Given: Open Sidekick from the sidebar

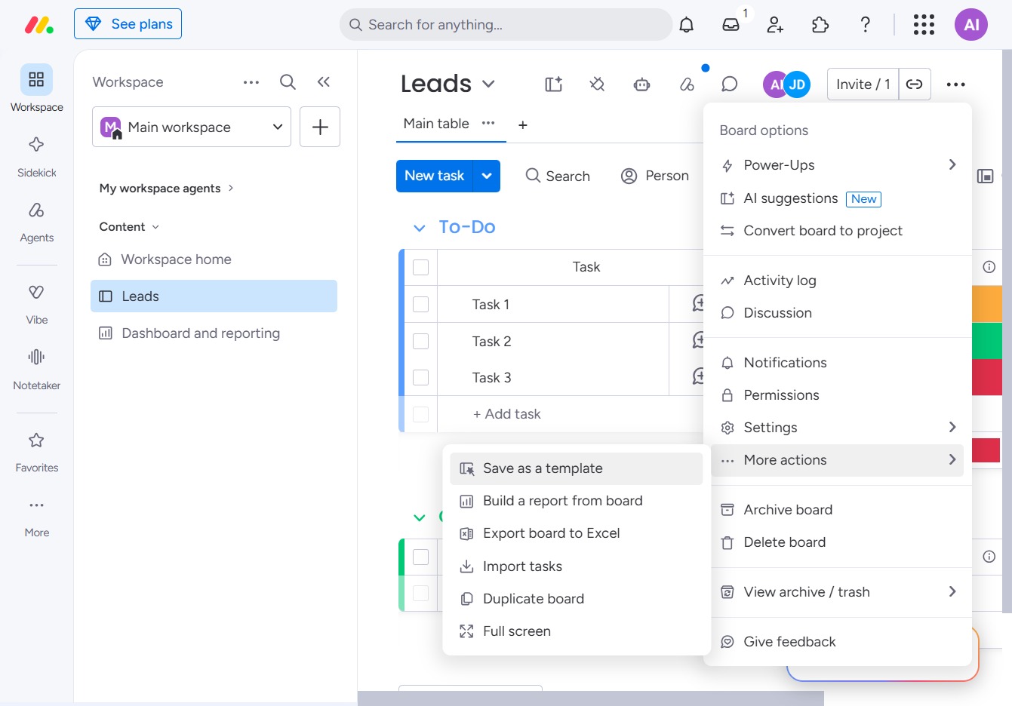Looking at the screenshot, I should click(x=36, y=157).
